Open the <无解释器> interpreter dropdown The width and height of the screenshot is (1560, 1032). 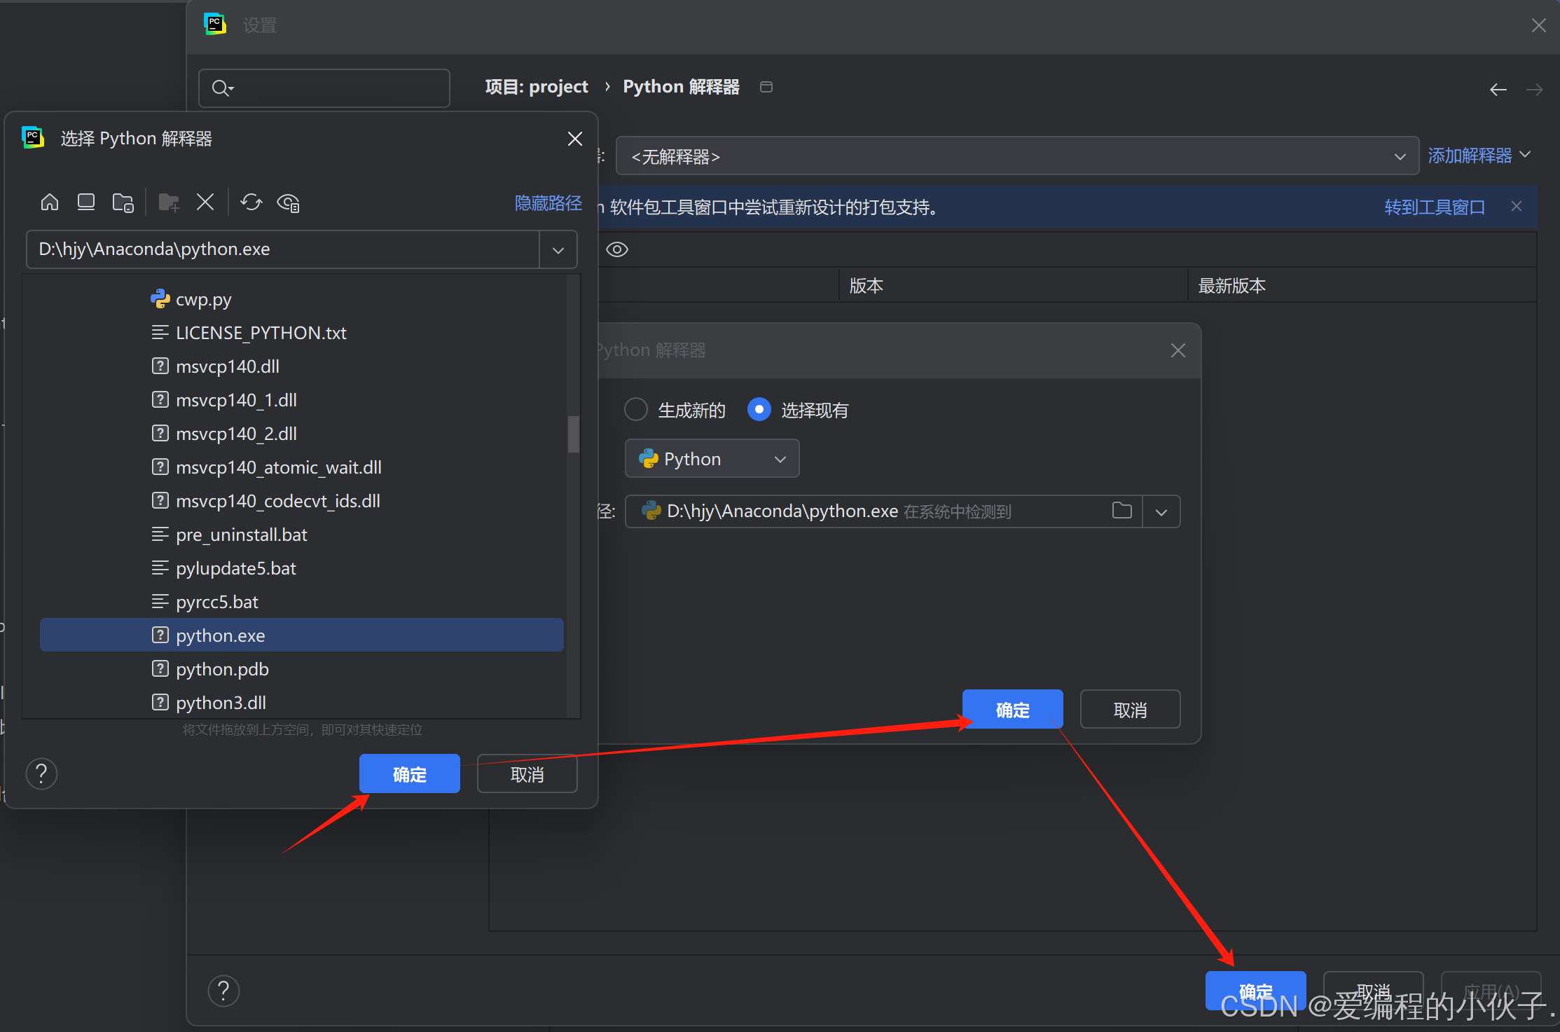pyautogui.click(x=1017, y=156)
